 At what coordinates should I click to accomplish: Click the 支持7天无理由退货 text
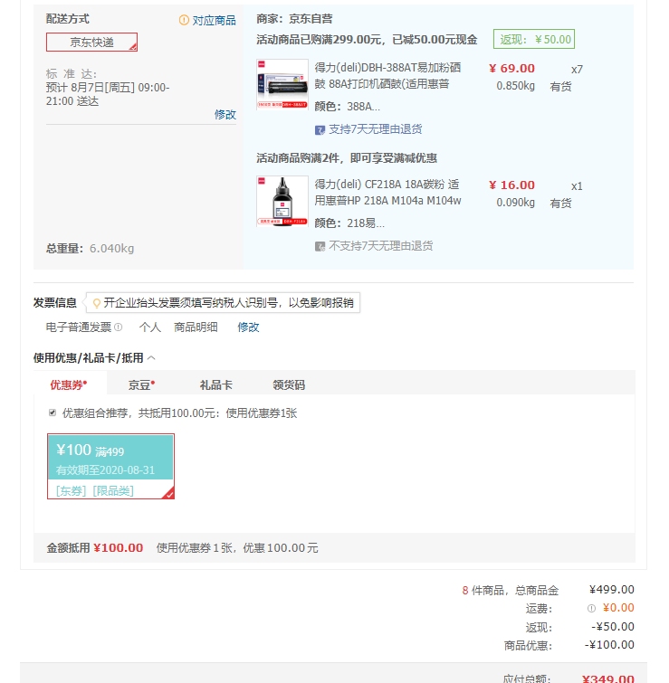click(376, 129)
